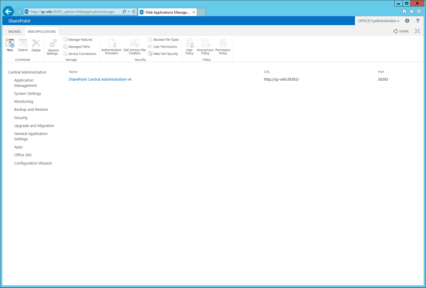This screenshot has width=426, height=288.
Task: Open Application Management in left navigation
Action: pyautogui.click(x=25, y=83)
